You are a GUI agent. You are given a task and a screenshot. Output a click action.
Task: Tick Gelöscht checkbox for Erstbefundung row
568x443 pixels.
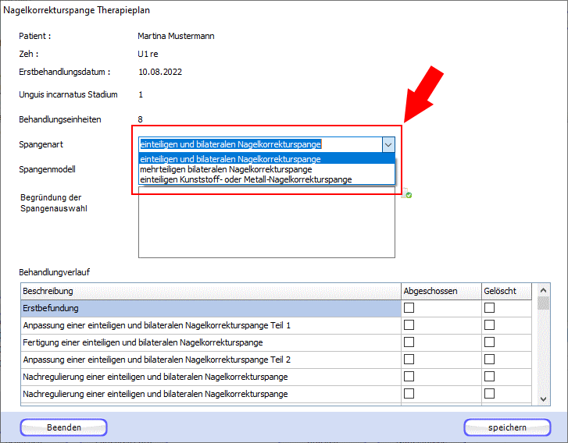489,308
